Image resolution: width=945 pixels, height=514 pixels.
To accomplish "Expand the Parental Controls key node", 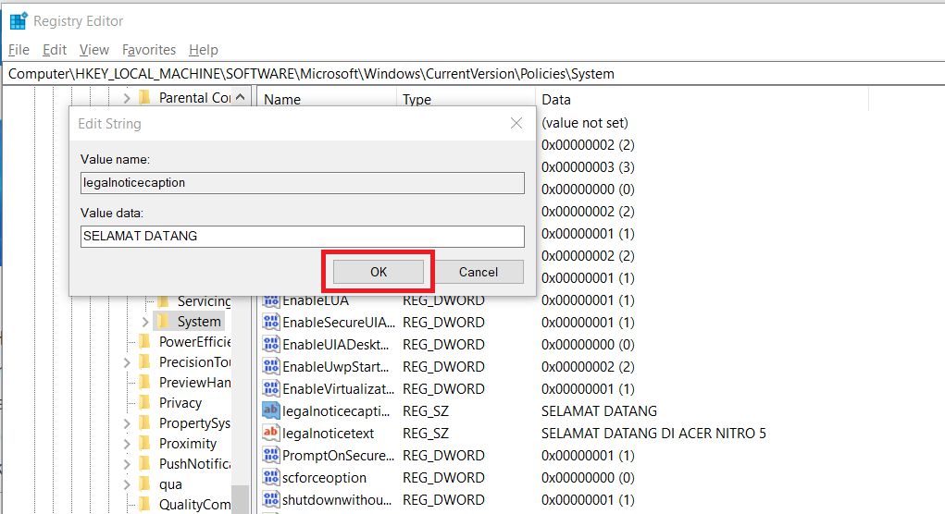I will [x=127, y=97].
